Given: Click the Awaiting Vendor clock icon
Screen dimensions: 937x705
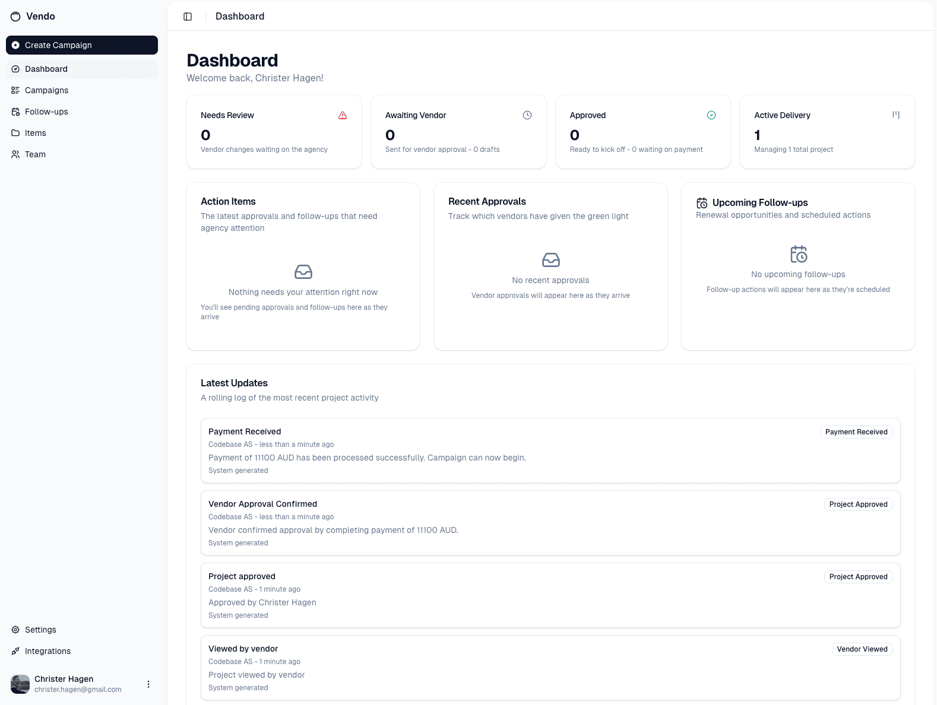Looking at the screenshot, I should [x=527, y=115].
